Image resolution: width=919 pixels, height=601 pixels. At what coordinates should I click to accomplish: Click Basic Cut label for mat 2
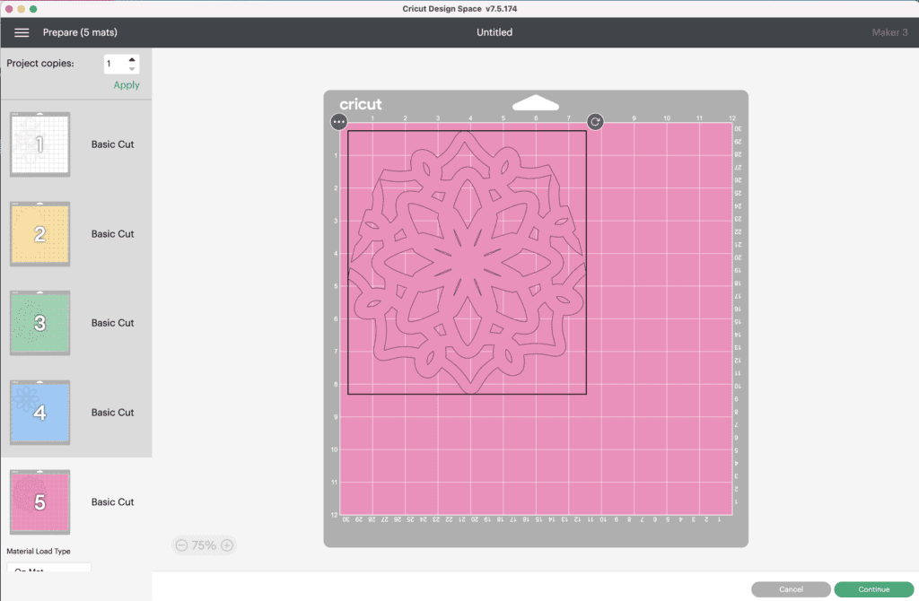pyautogui.click(x=112, y=234)
